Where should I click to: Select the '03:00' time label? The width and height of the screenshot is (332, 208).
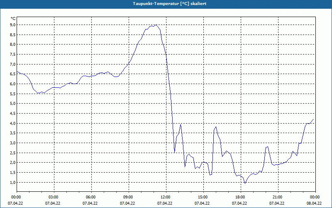(x=53, y=197)
